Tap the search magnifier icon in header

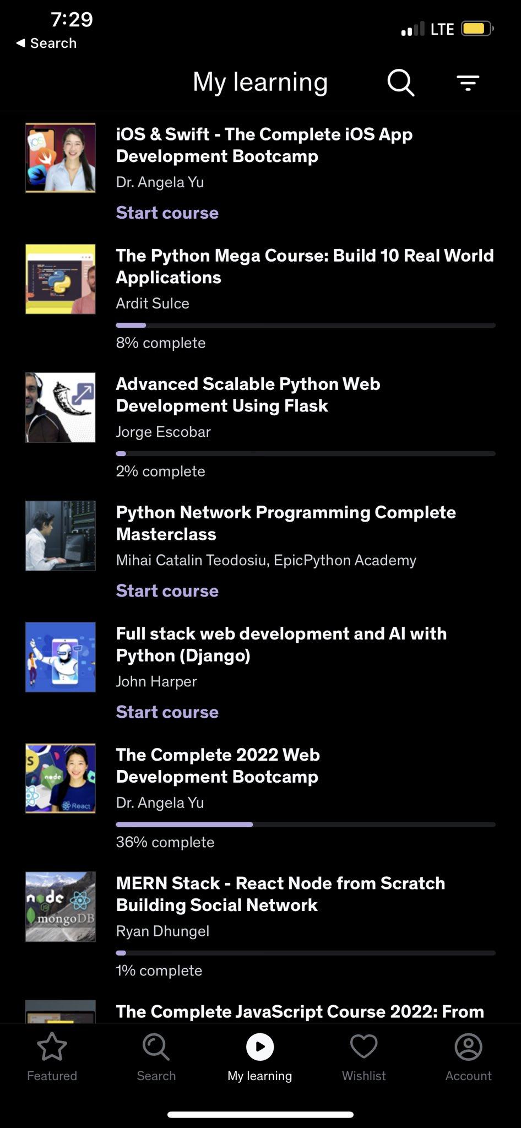400,83
